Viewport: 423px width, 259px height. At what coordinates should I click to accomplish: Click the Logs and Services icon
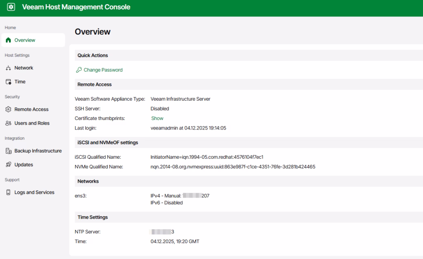pyautogui.click(x=8, y=192)
